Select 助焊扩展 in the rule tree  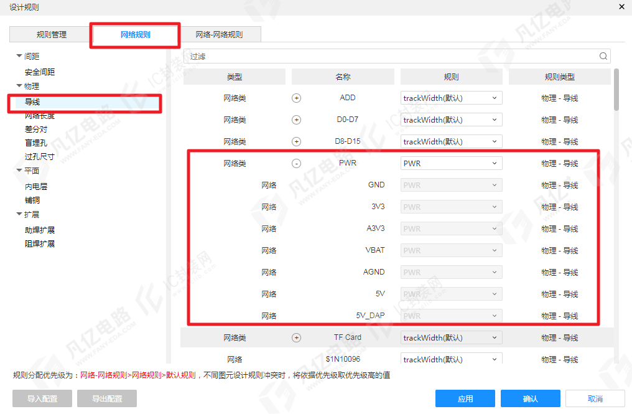[x=40, y=230]
